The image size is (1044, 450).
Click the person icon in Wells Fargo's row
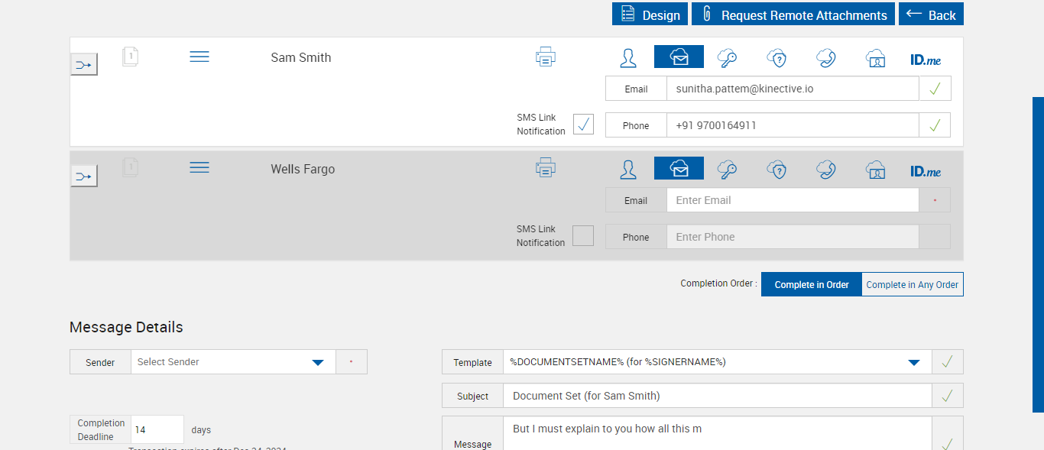[x=628, y=170]
